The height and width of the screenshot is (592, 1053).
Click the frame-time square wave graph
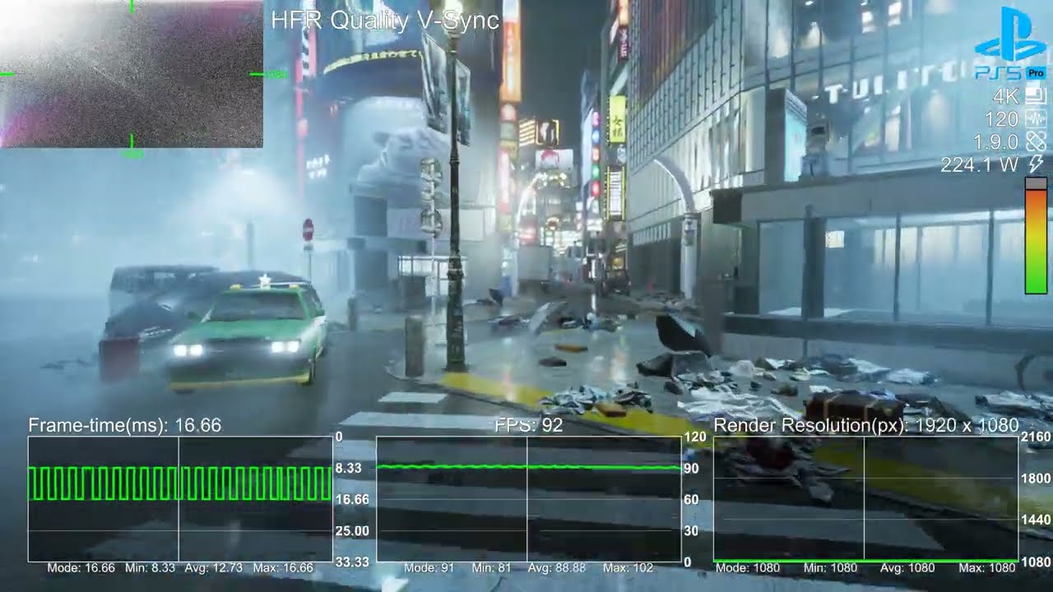tap(180, 498)
